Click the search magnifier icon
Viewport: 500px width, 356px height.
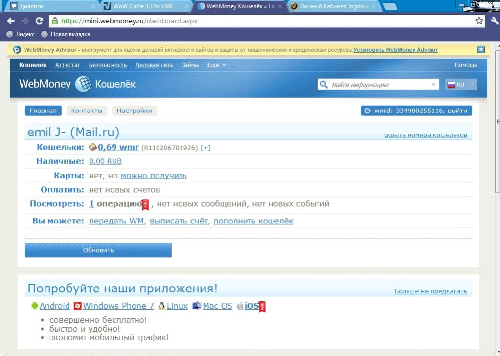pos(323,85)
